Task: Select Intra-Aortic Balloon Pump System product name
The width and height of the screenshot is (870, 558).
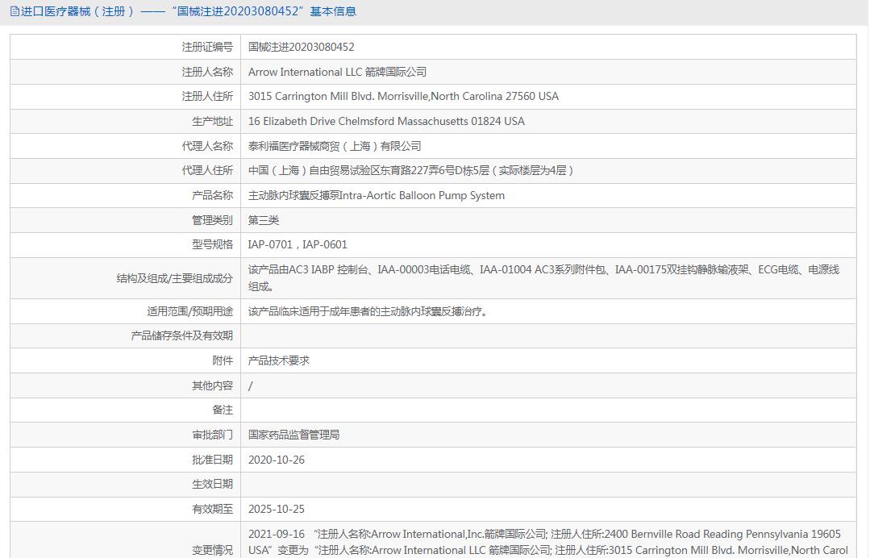Action: pyautogui.click(x=377, y=196)
